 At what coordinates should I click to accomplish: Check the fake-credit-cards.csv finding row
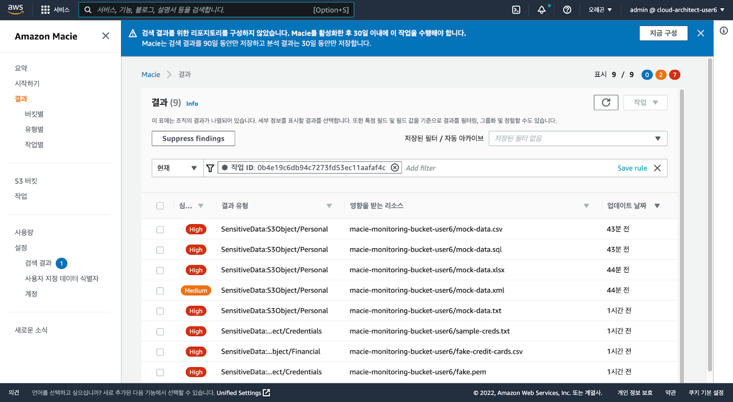160,352
